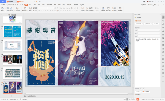Click the zoom slider handle
The height and width of the screenshot is (101, 165).
pyautogui.click(x=153, y=99)
